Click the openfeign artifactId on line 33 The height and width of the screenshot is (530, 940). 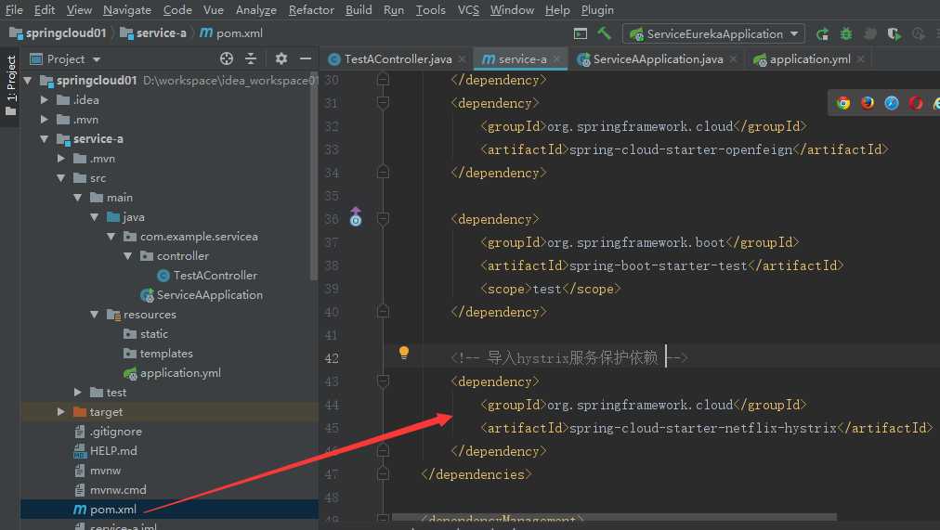click(681, 149)
